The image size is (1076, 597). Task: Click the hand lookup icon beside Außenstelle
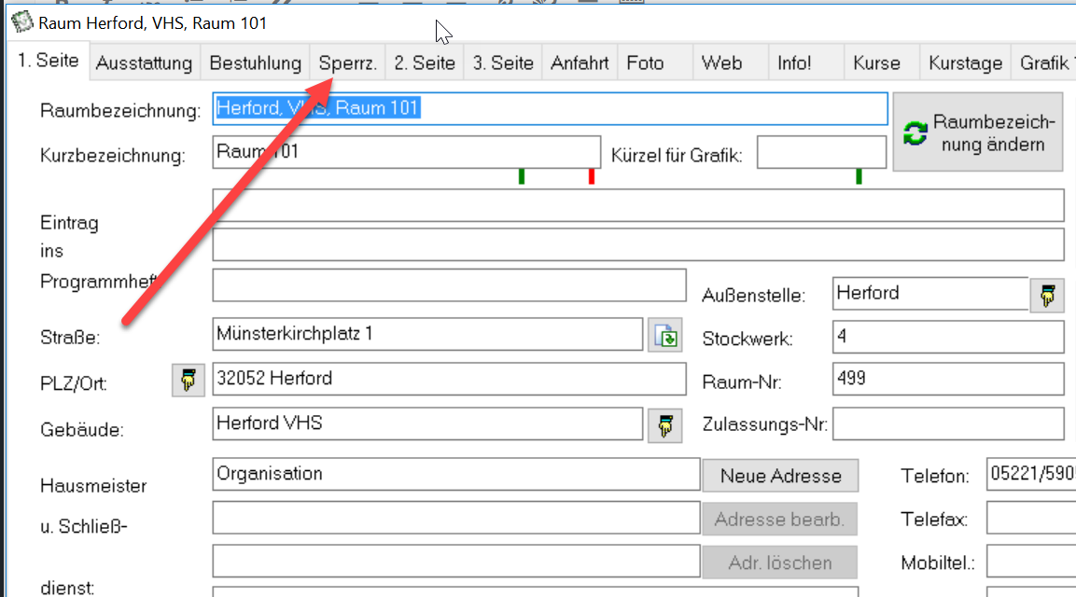(1046, 295)
